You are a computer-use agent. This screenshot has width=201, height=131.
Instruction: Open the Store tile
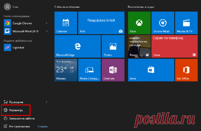(x=151, y=70)
